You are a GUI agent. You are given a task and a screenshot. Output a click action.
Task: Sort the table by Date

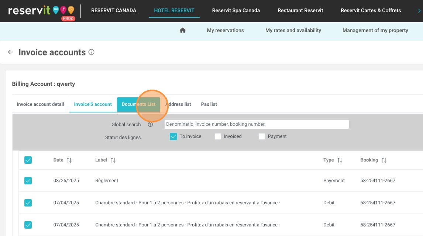(69, 160)
